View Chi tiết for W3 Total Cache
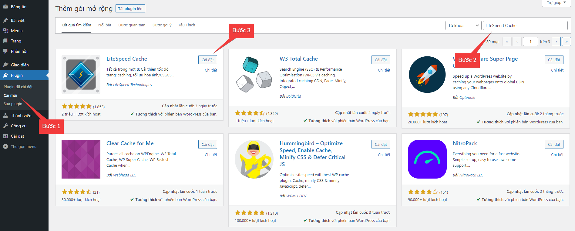575x231 pixels. tap(384, 70)
